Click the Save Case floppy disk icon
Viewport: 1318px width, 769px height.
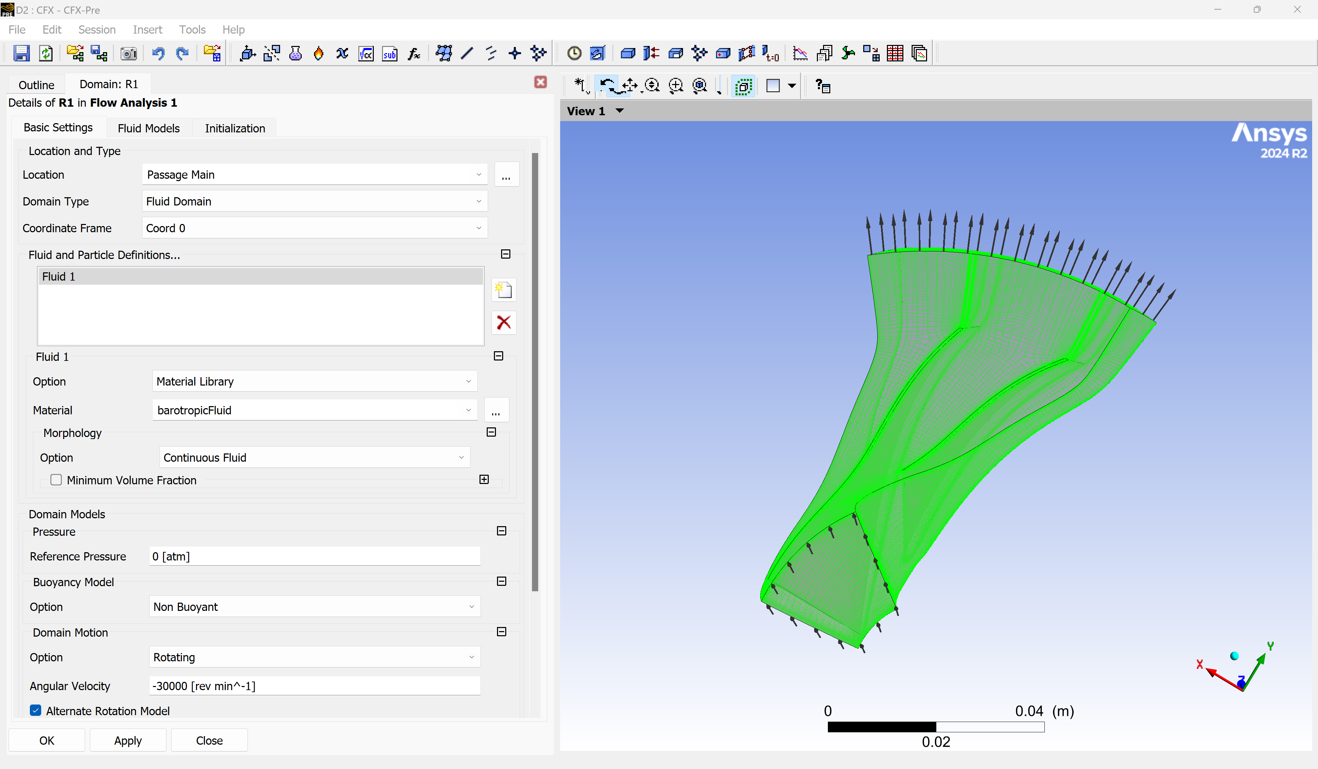tap(21, 53)
